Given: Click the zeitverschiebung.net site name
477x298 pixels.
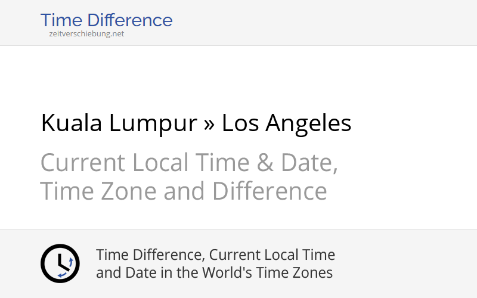Looking at the screenshot, I should (x=86, y=34).
